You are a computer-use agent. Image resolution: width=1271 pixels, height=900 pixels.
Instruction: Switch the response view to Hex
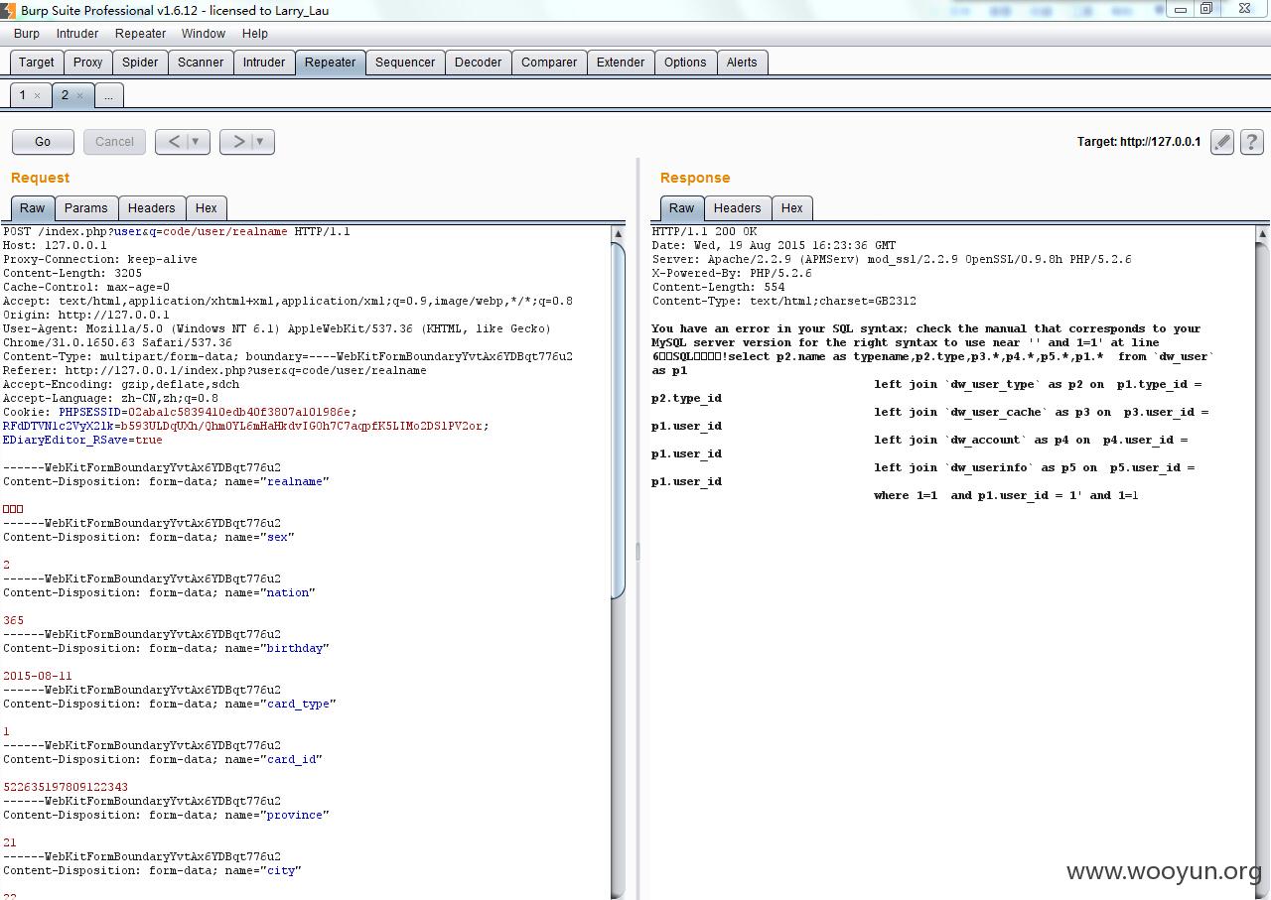tap(791, 207)
